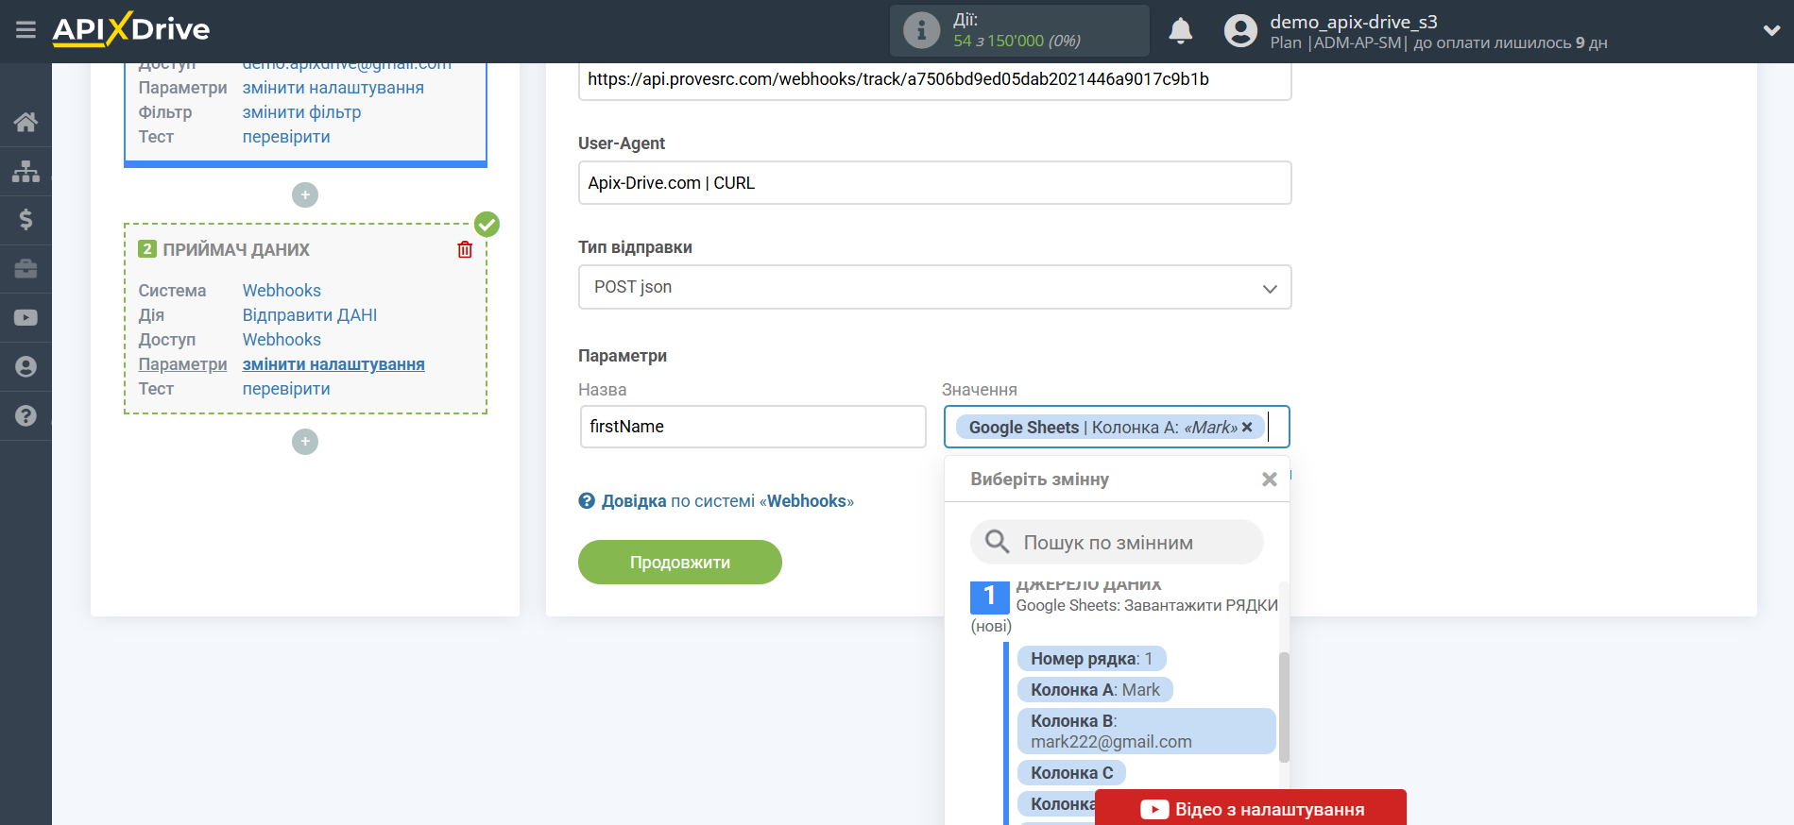The height and width of the screenshot is (825, 1794).
Task: Go to Home in sidebar
Action: coord(26,122)
